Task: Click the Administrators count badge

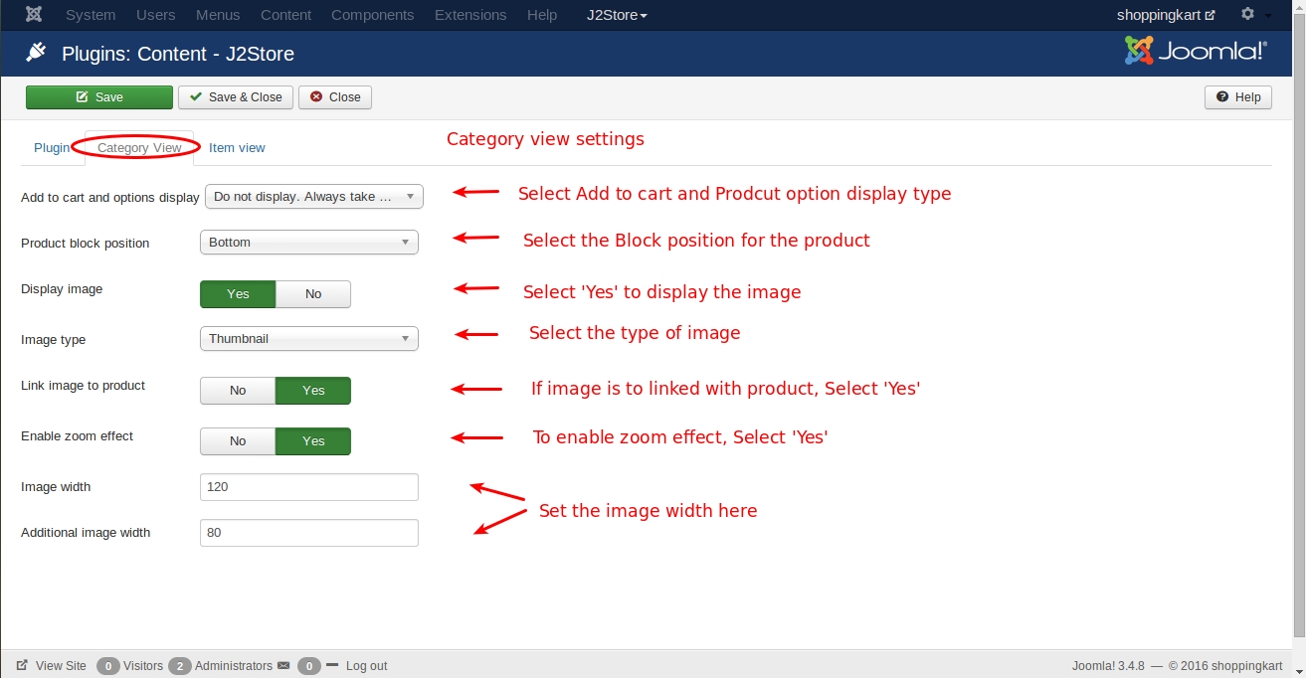Action: [x=180, y=666]
